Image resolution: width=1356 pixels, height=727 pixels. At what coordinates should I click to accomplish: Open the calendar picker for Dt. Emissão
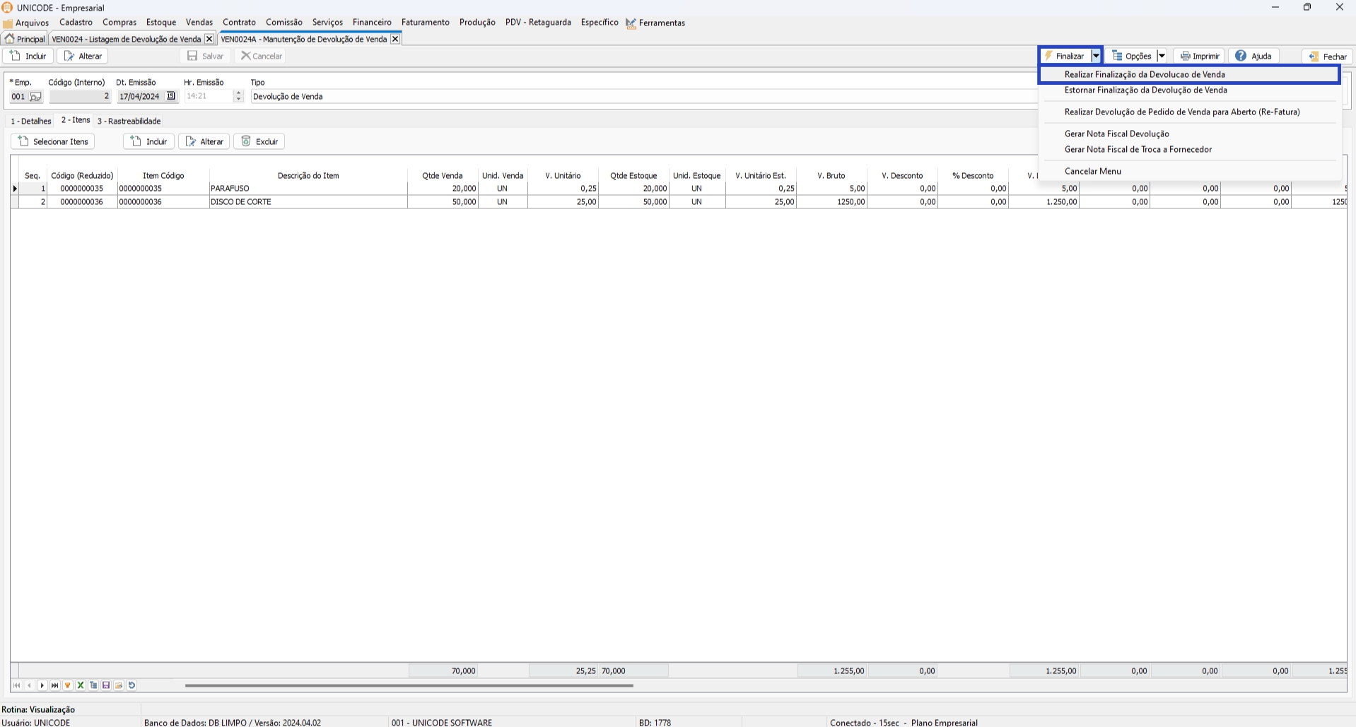point(170,96)
